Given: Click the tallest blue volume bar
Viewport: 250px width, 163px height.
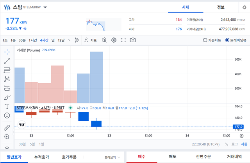Looking at the screenshot, I should (96, 77).
